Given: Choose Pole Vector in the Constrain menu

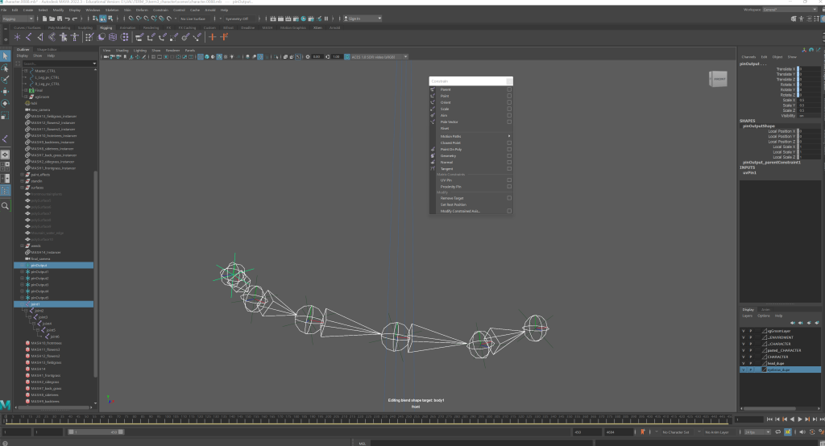Looking at the screenshot, I should (449, 122).
